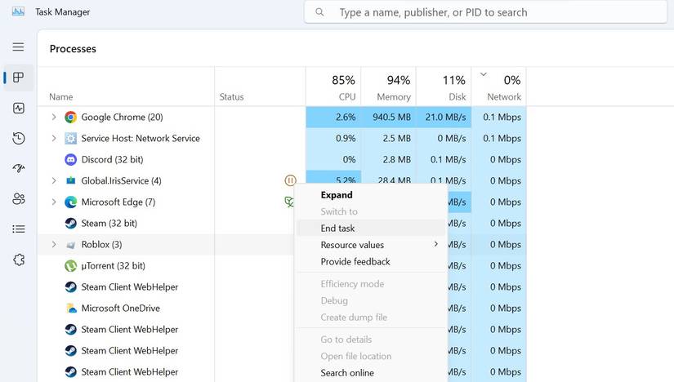Sort processes by the Memory column

click(388, 87)
